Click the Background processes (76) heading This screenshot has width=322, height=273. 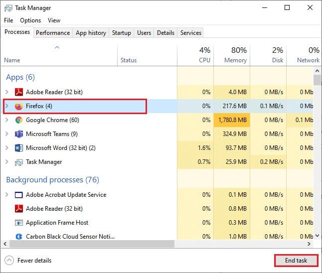pos(52,180)
